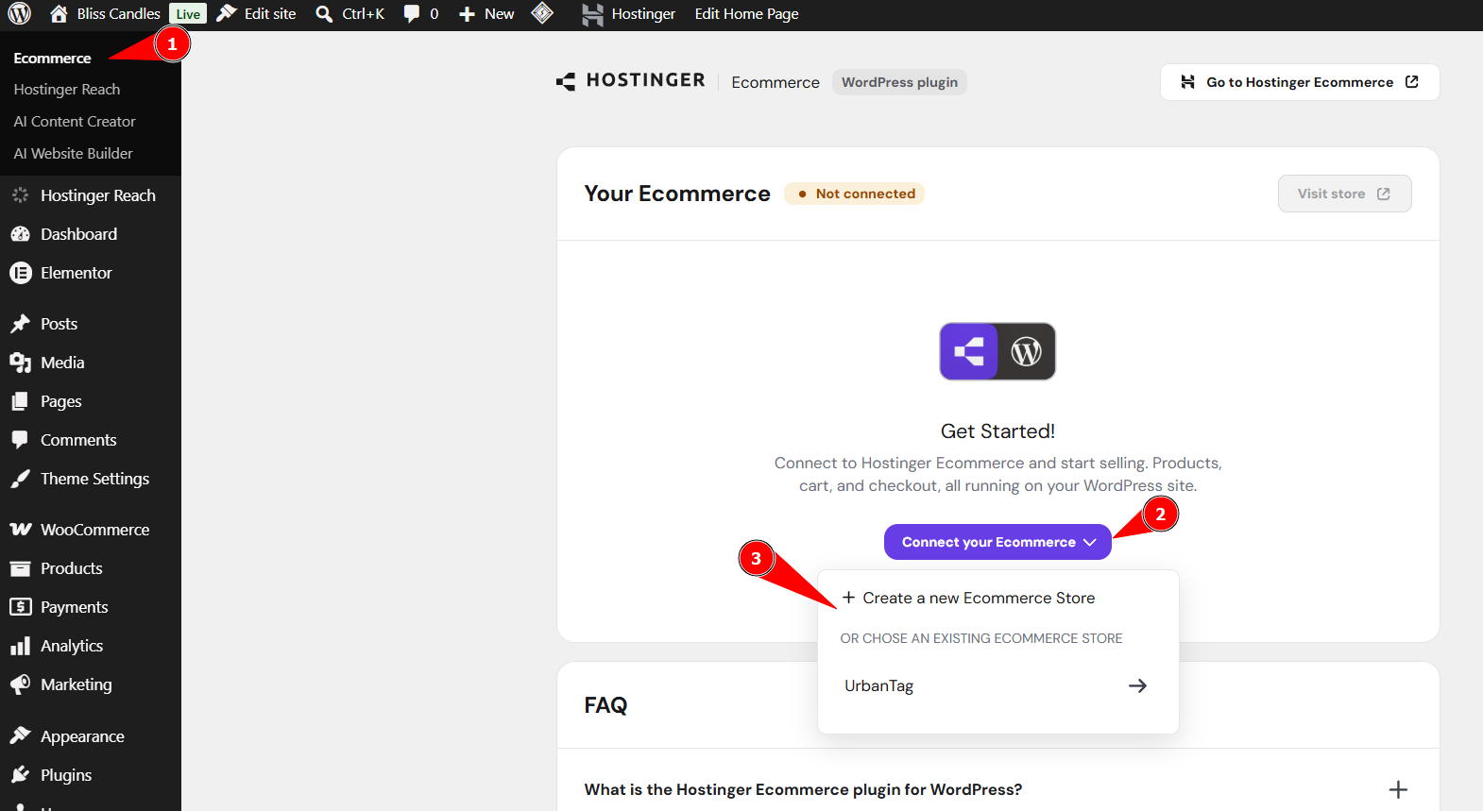Click the plus icon next to New
The image size is (1483, 811).
467,14
